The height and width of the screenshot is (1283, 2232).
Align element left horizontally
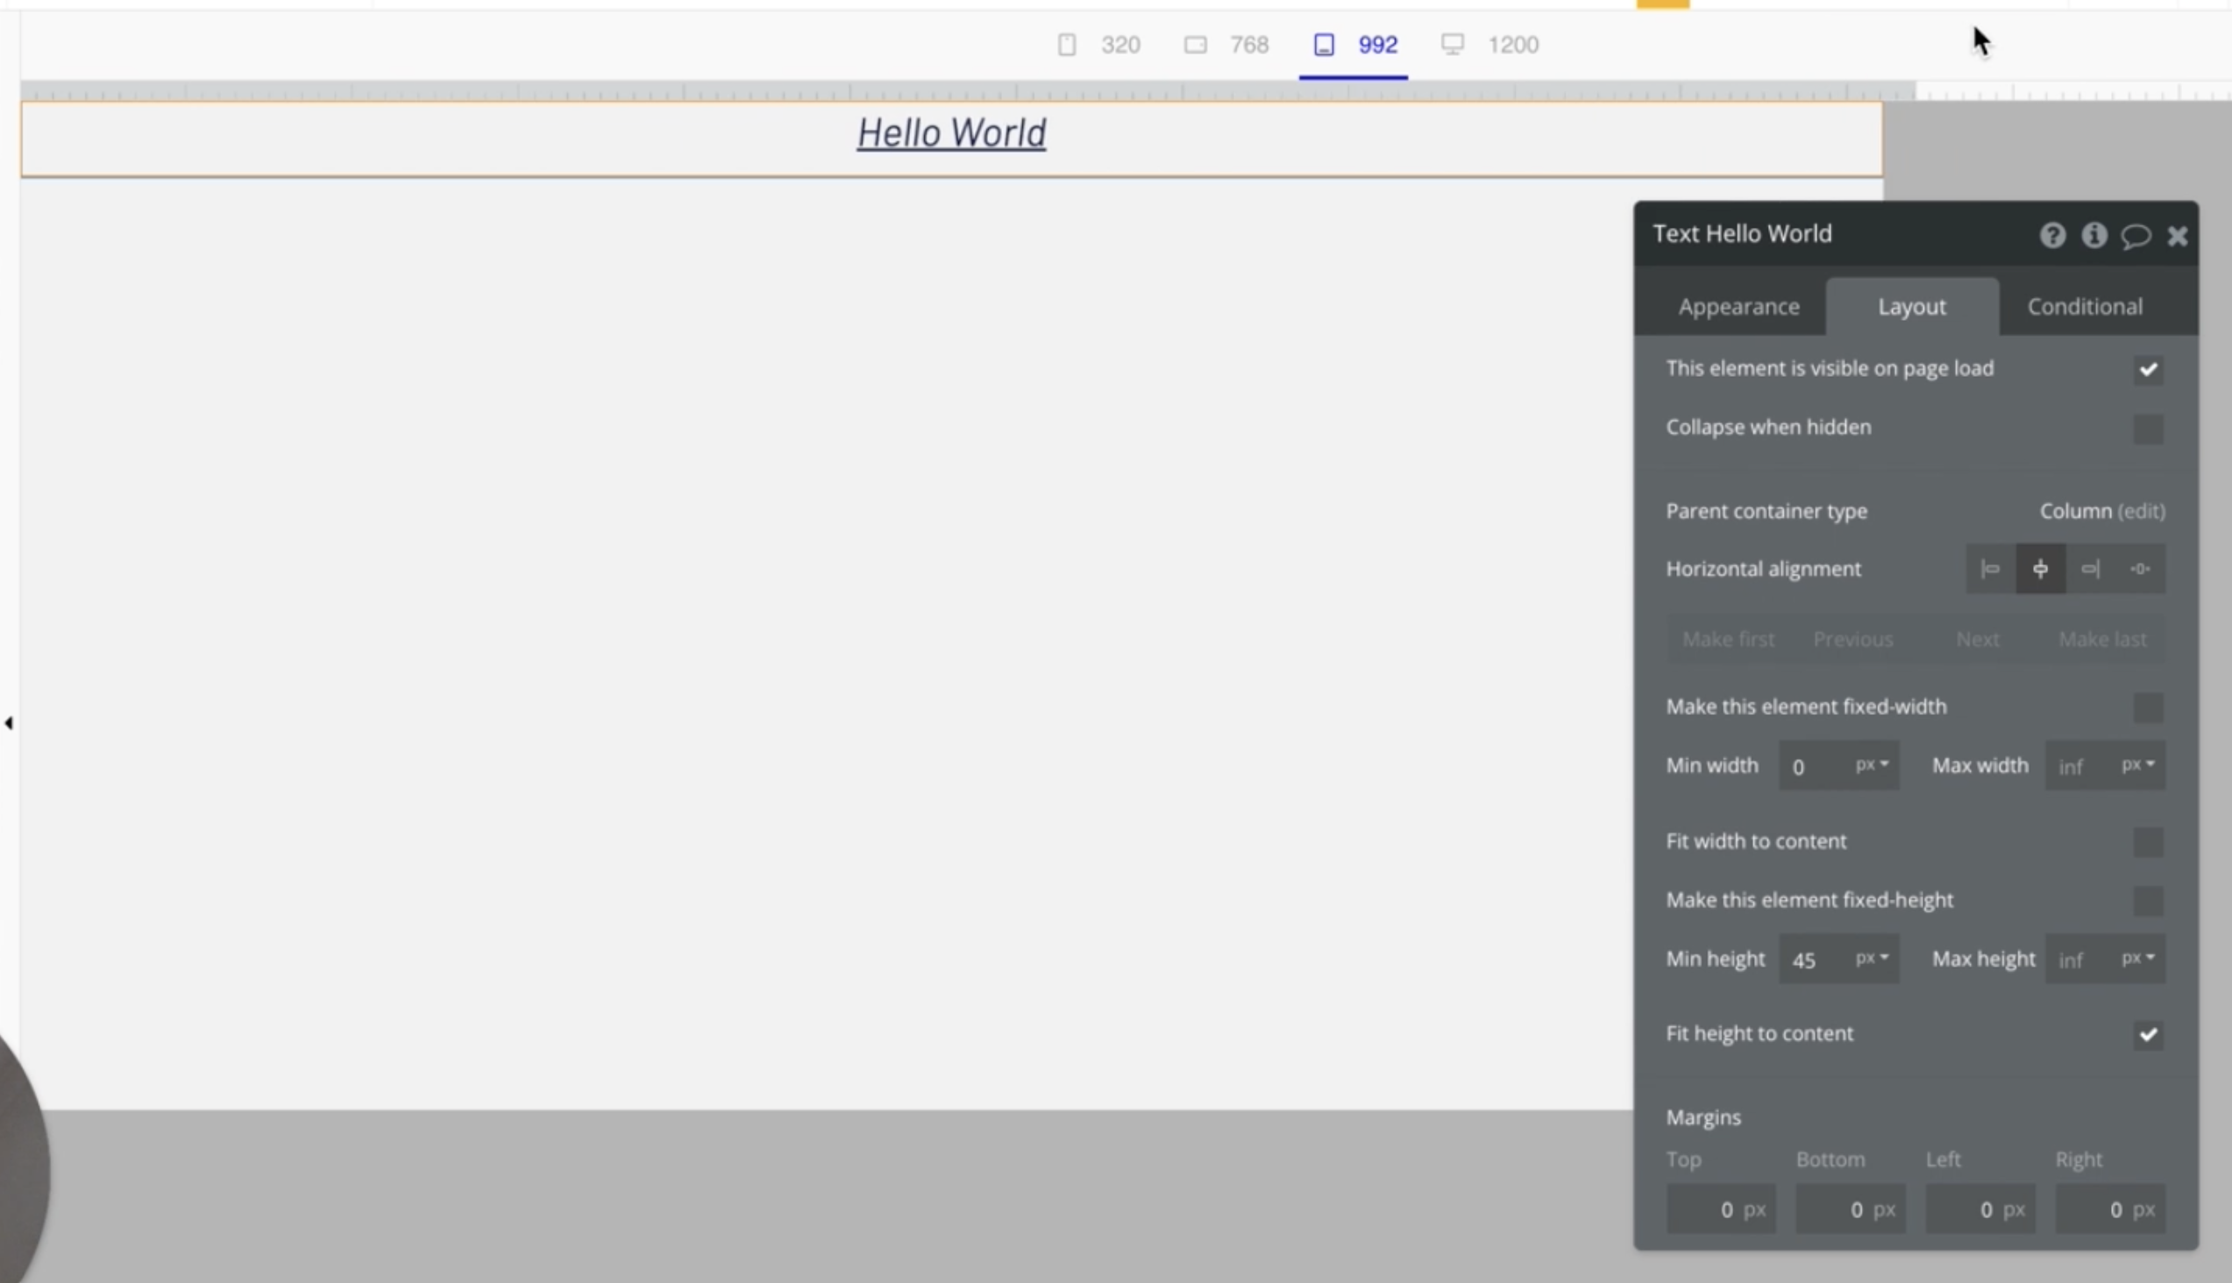(1990, 570)
